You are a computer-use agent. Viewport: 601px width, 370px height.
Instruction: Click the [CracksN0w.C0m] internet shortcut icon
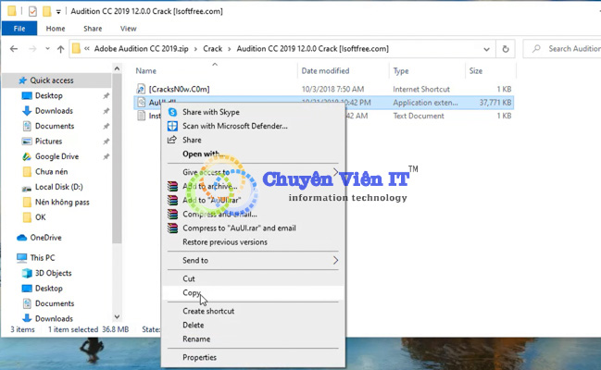click(141, 89)
